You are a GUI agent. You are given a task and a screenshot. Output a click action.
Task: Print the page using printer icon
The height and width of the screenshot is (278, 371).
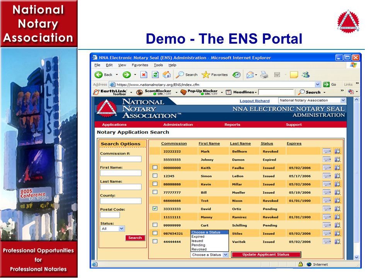264,75
